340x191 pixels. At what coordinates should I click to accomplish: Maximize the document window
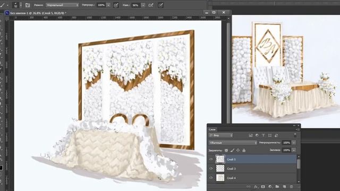point(214,13)
